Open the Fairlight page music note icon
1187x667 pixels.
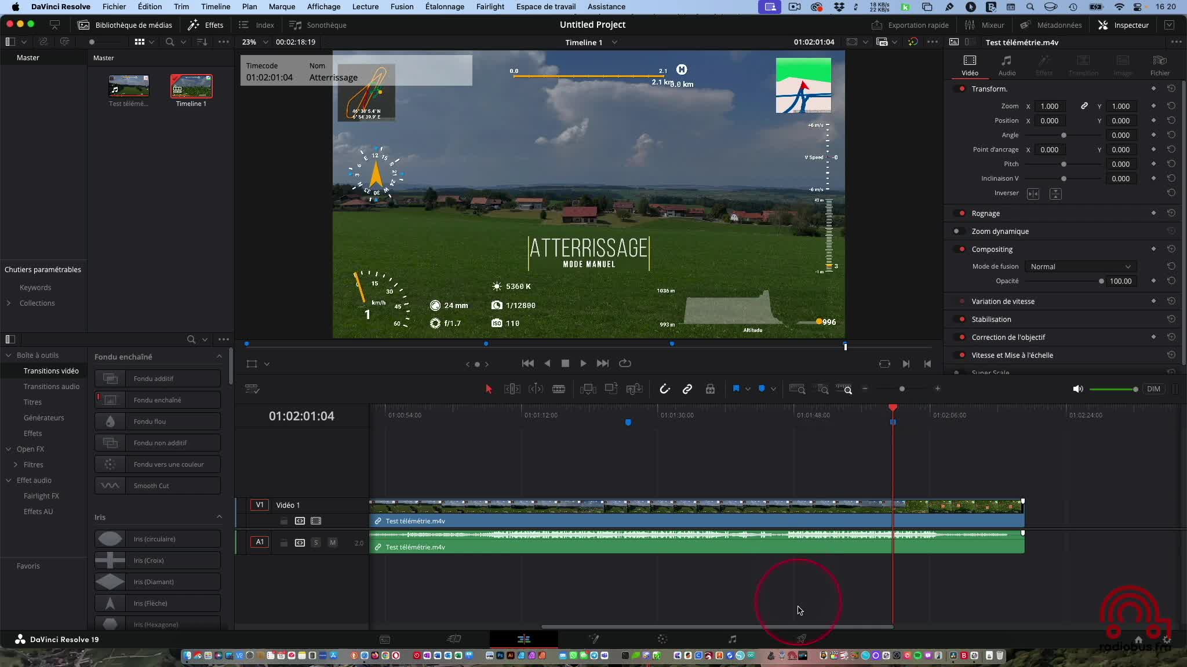pos(732,639)
